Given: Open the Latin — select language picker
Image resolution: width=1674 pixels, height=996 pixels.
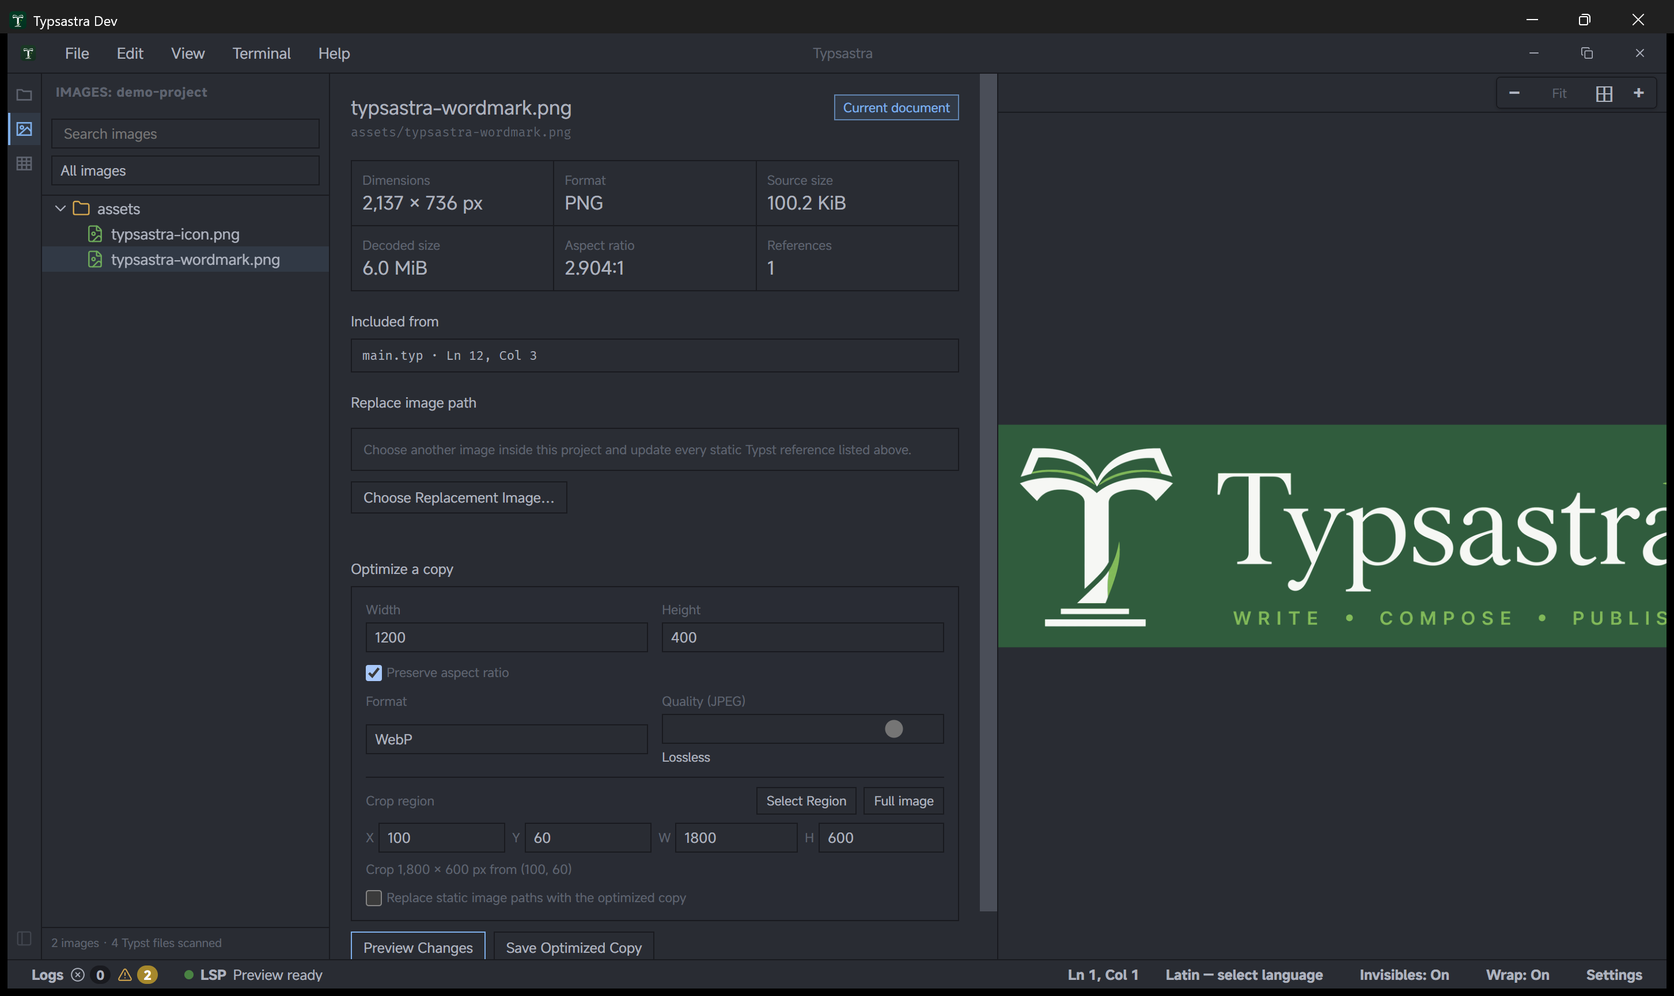Looking at the screenshot, I should click(x=1244, y=975).
